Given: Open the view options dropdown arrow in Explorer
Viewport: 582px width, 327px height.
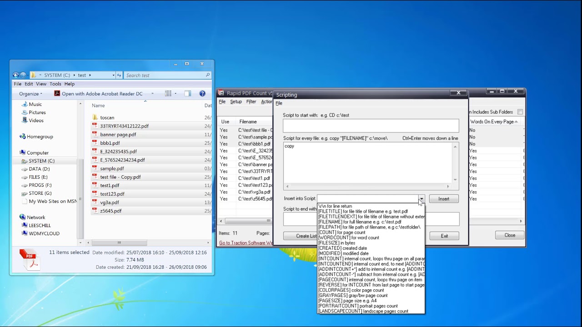Looking at the screenshot, I should (x=176, y=94).
